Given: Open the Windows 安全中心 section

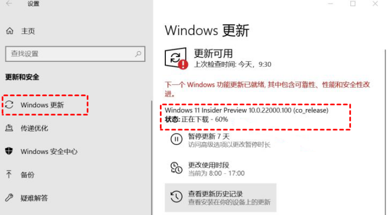Looking at the screenshot, I should (49, 151).
